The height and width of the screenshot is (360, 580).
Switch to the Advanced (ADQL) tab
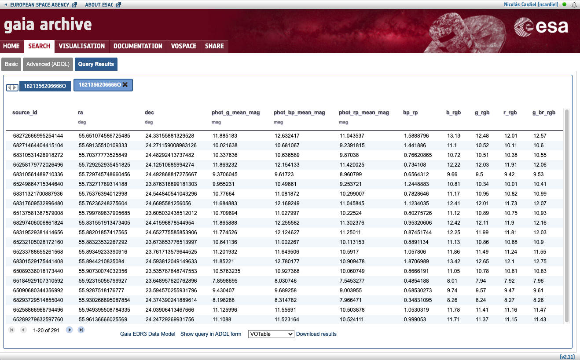tap(48, 64)
